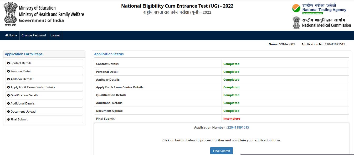Click checkmark icon beside Aadhaar Details step
This screenshot has height=155, width=354.
pyautogui.click(x=8, y=79)
